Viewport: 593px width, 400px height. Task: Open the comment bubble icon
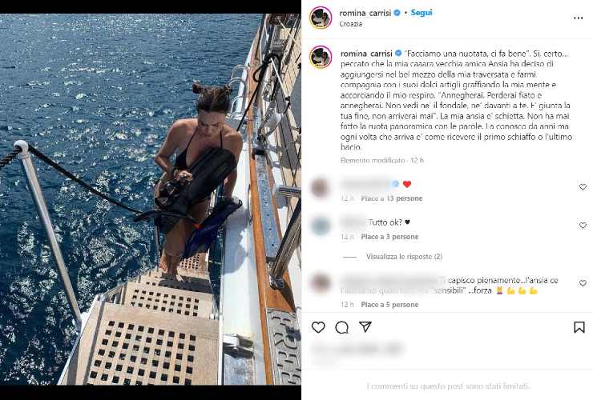[342, 327]
